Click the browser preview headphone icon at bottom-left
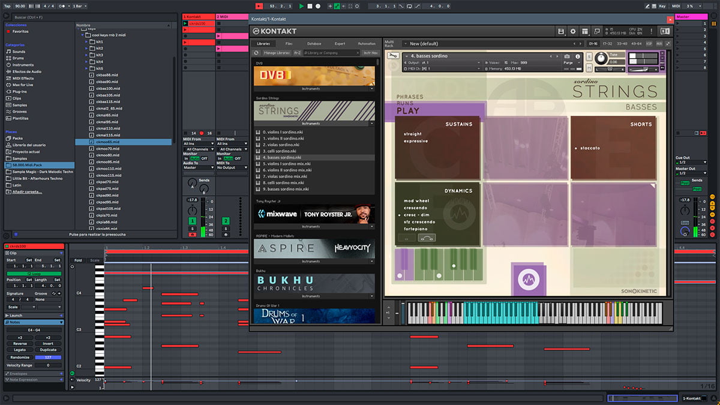The width and height of the screenshot is (720, 405). coord(15,235)
